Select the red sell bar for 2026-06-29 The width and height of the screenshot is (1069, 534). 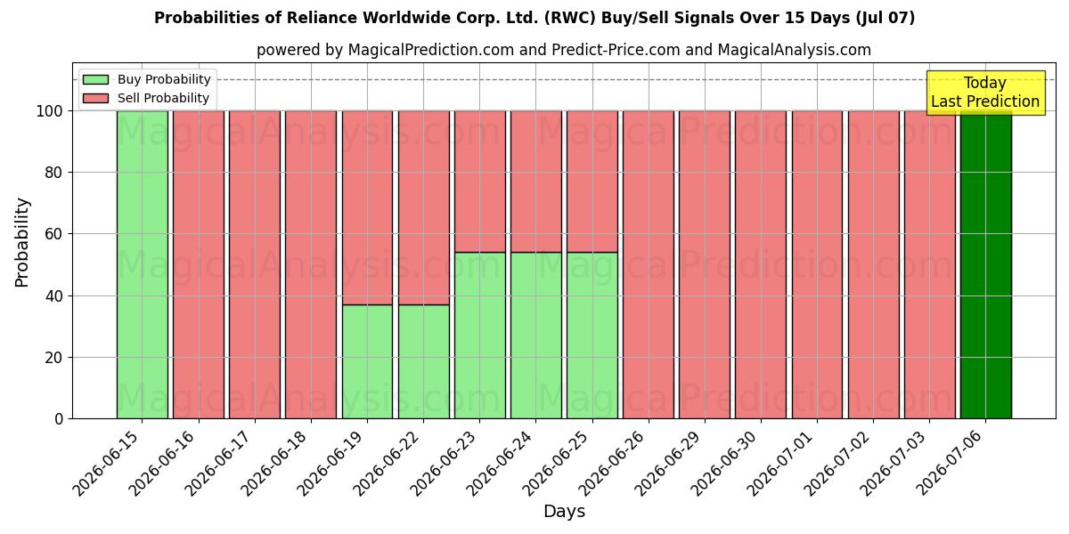705,264
